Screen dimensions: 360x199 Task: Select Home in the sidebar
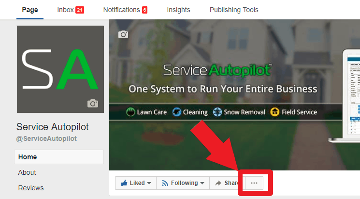click(x=59, y=157)
